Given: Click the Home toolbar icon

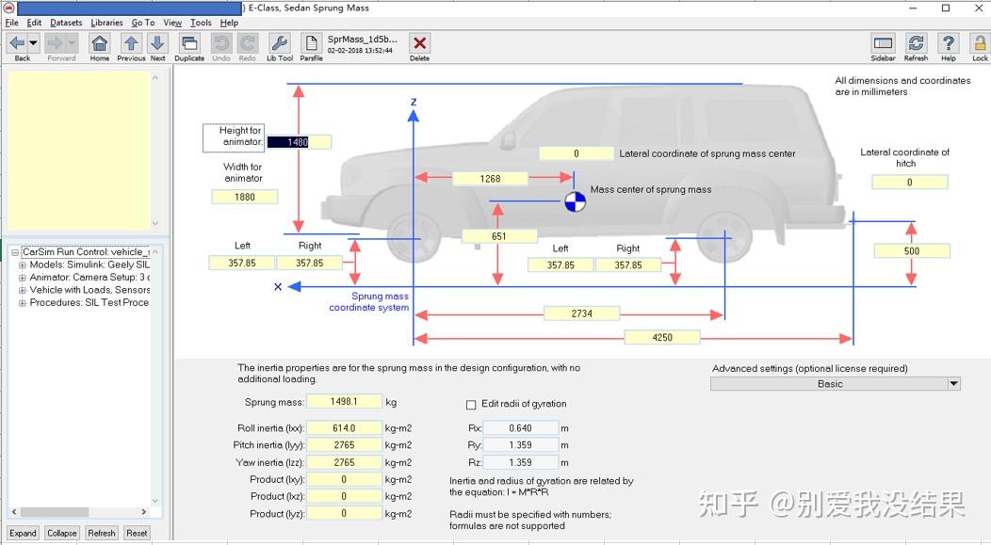Looking at the screenshot, I should [100, 42].
